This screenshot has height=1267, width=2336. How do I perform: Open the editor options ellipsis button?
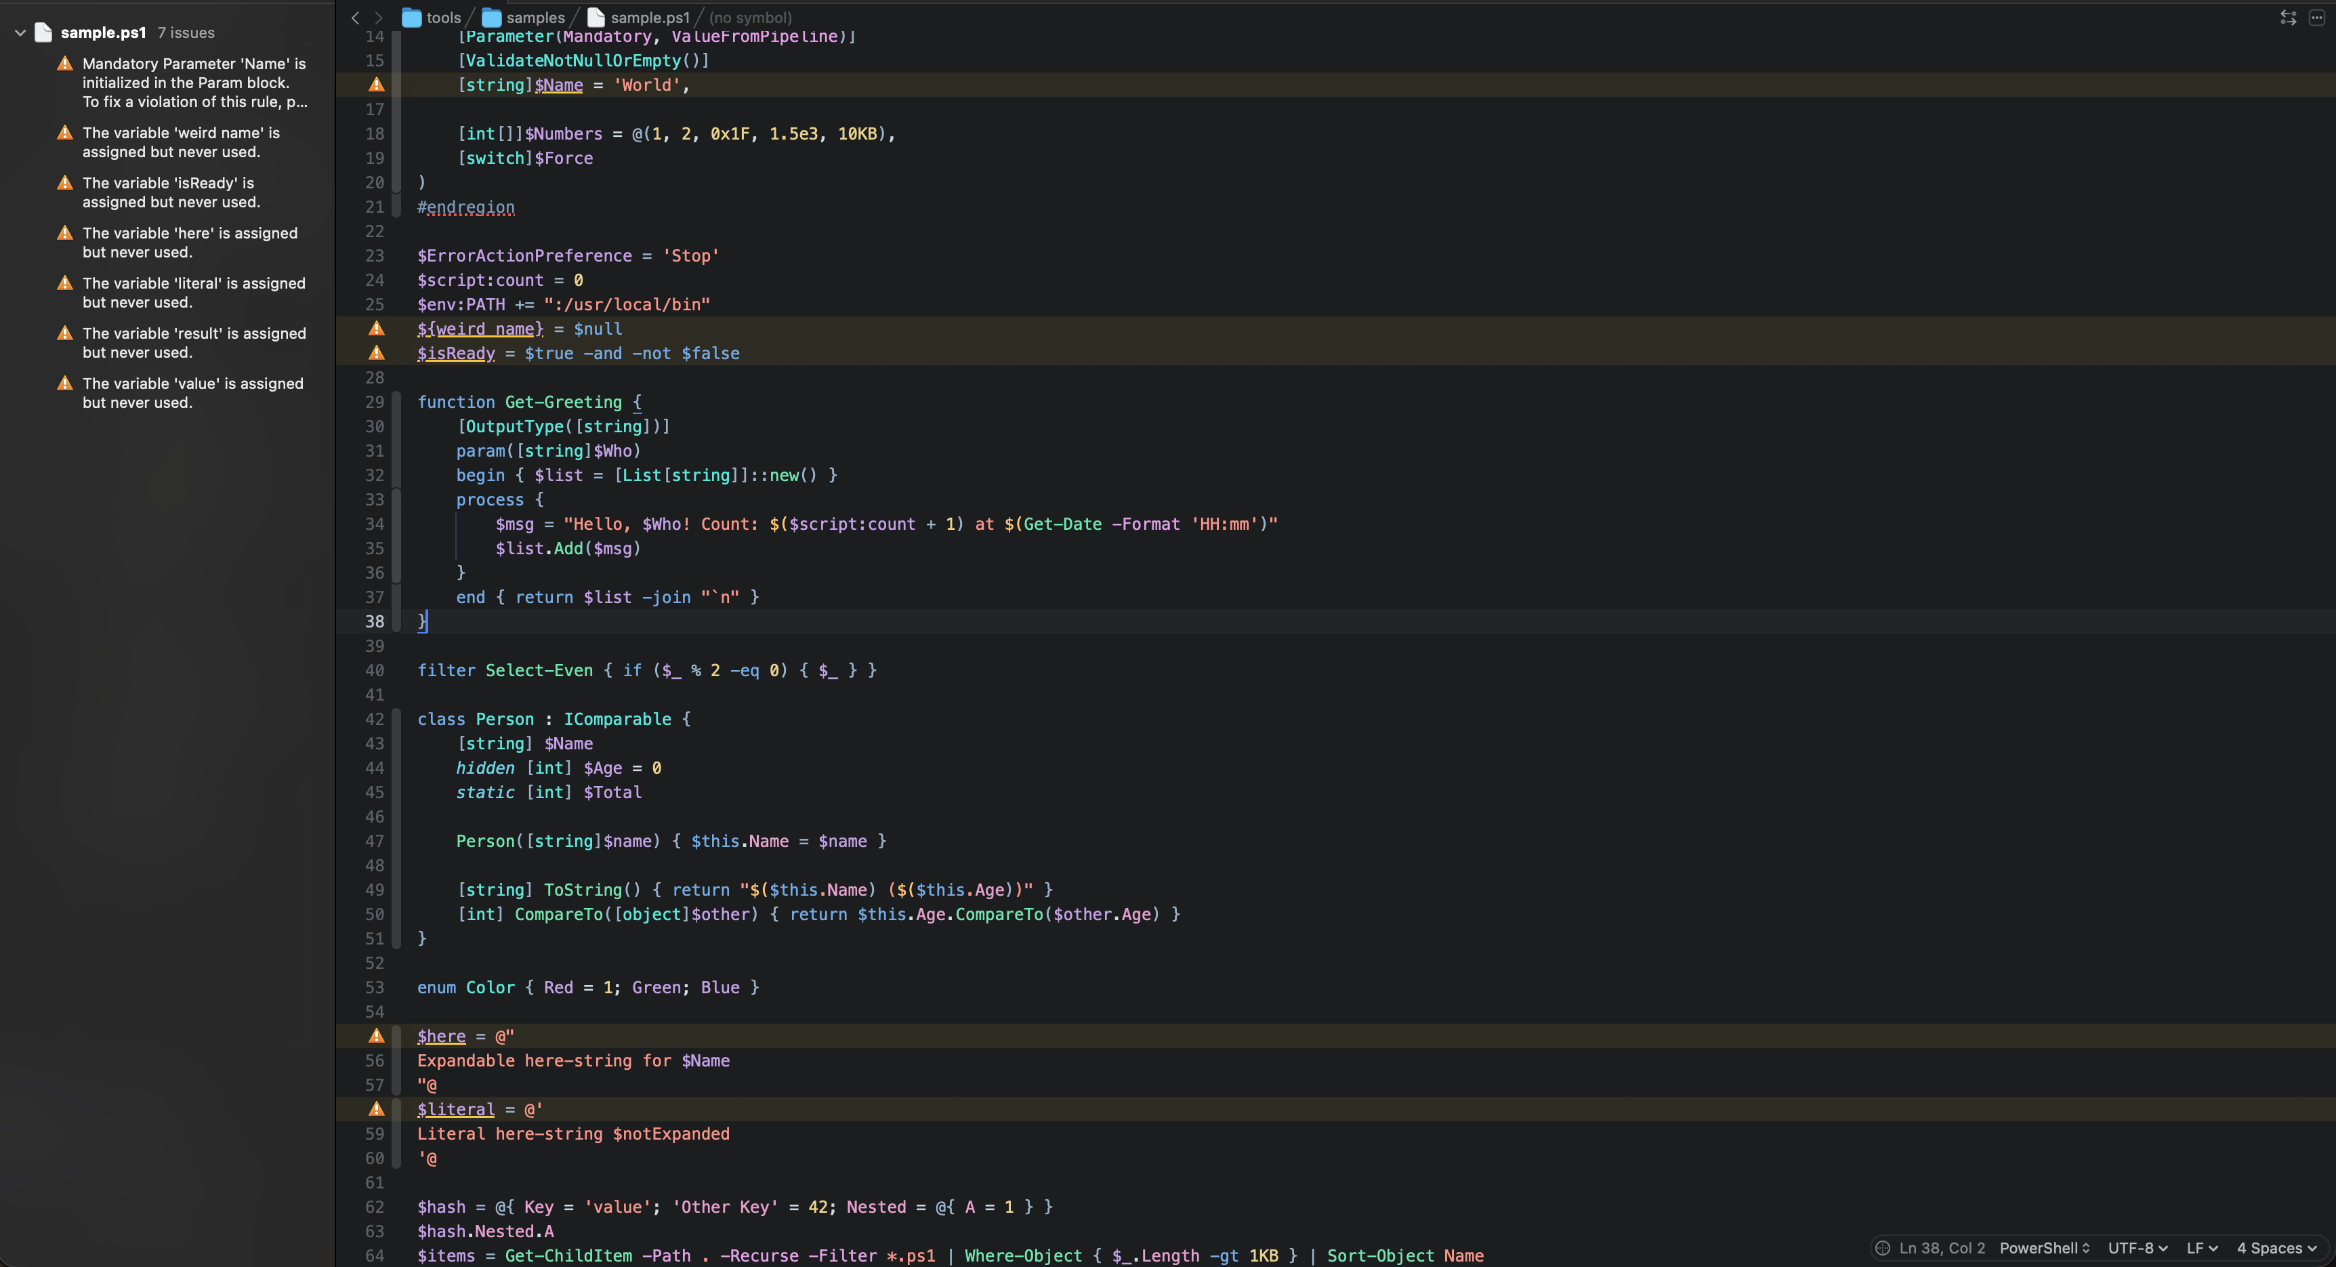[2316, 17]
